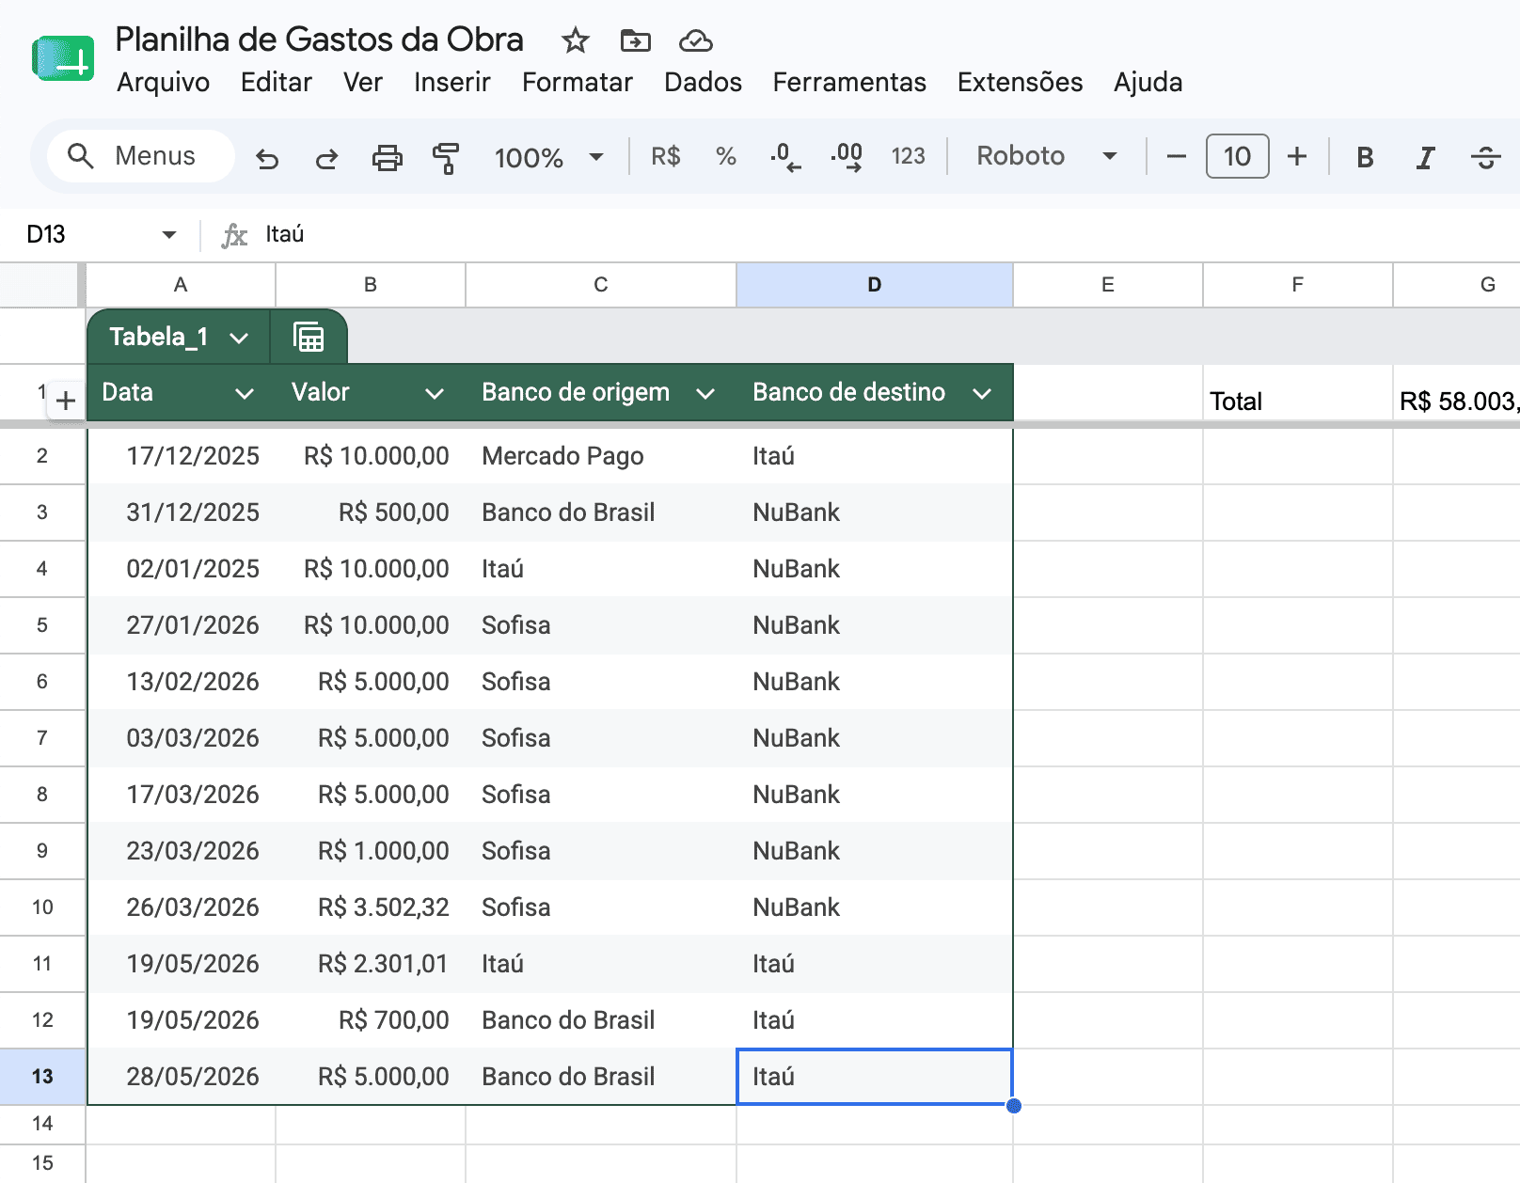
Task: Select the Menus search box
Action: (141, 156)
